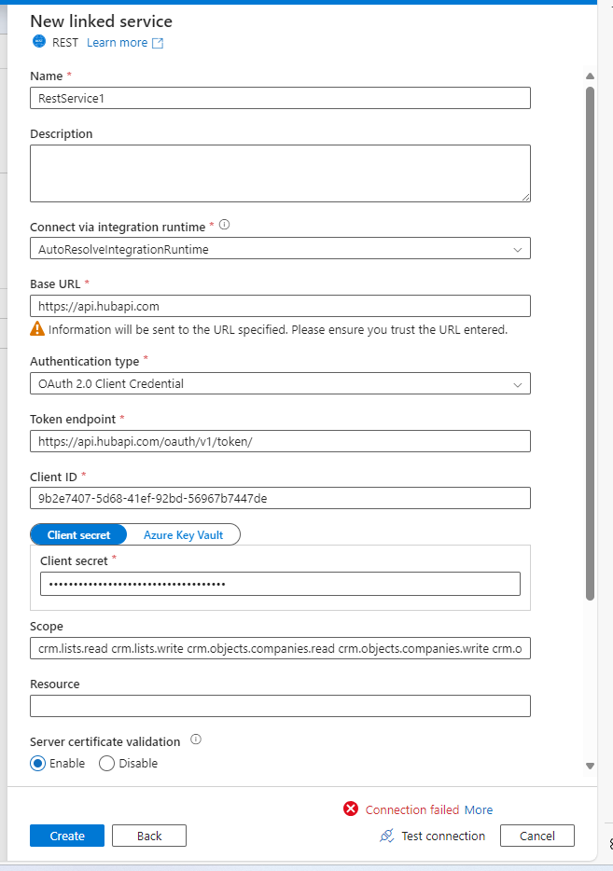Select the Client secret tab

(79, 535)
